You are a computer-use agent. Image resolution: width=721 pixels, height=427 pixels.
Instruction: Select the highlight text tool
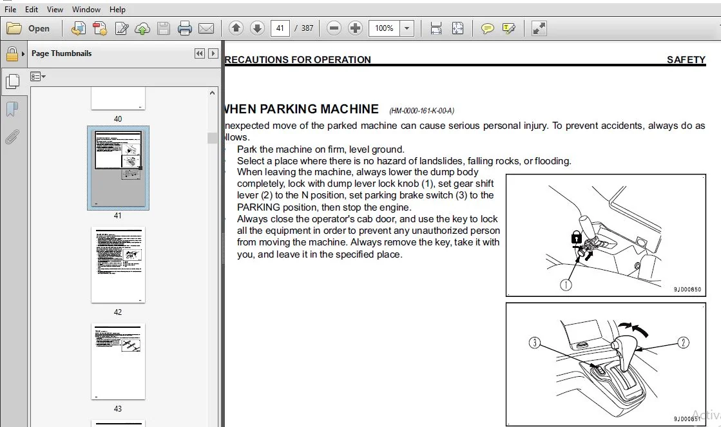pyautogui.click(x=508, y=28)
